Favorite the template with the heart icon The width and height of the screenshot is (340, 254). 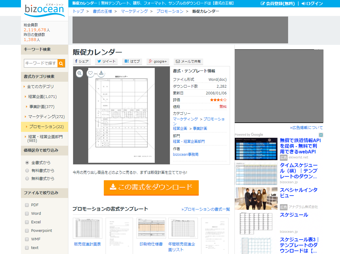90,73
